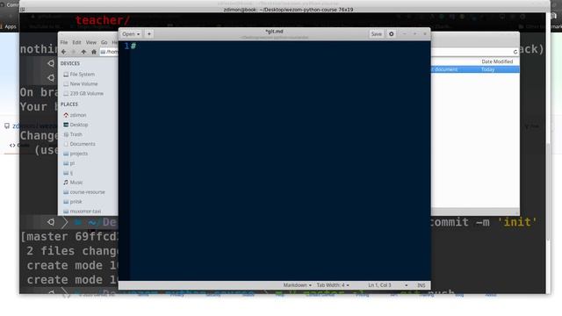Open Documents in sidebar places
The width and height of the screenshot is (562, 316).
[83, 144]
